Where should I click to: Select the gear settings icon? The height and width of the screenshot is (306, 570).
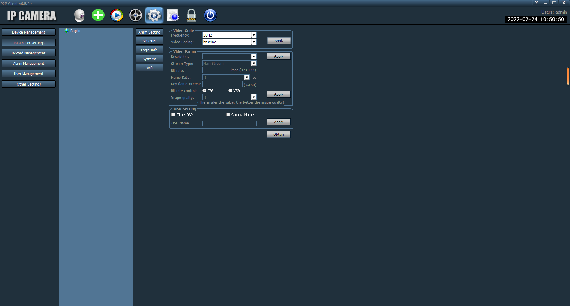(154, 15)
